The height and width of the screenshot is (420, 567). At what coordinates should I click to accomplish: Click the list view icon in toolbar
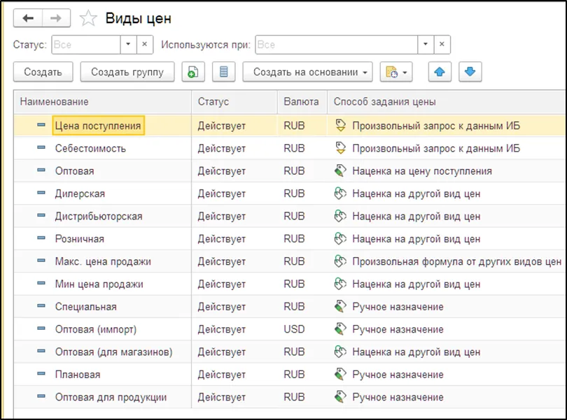[223, 72]
